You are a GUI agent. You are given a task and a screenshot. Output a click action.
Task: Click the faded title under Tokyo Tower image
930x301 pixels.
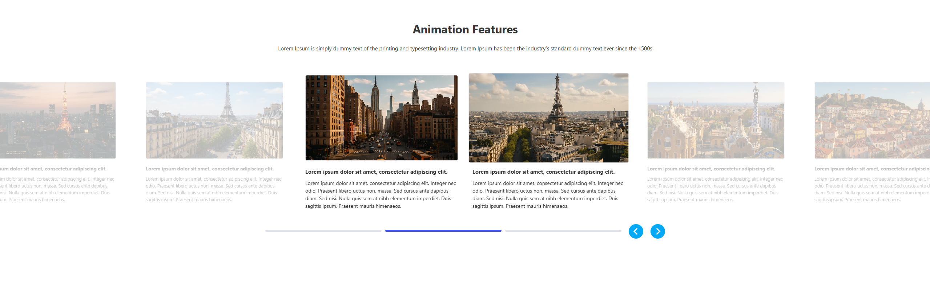53,169
